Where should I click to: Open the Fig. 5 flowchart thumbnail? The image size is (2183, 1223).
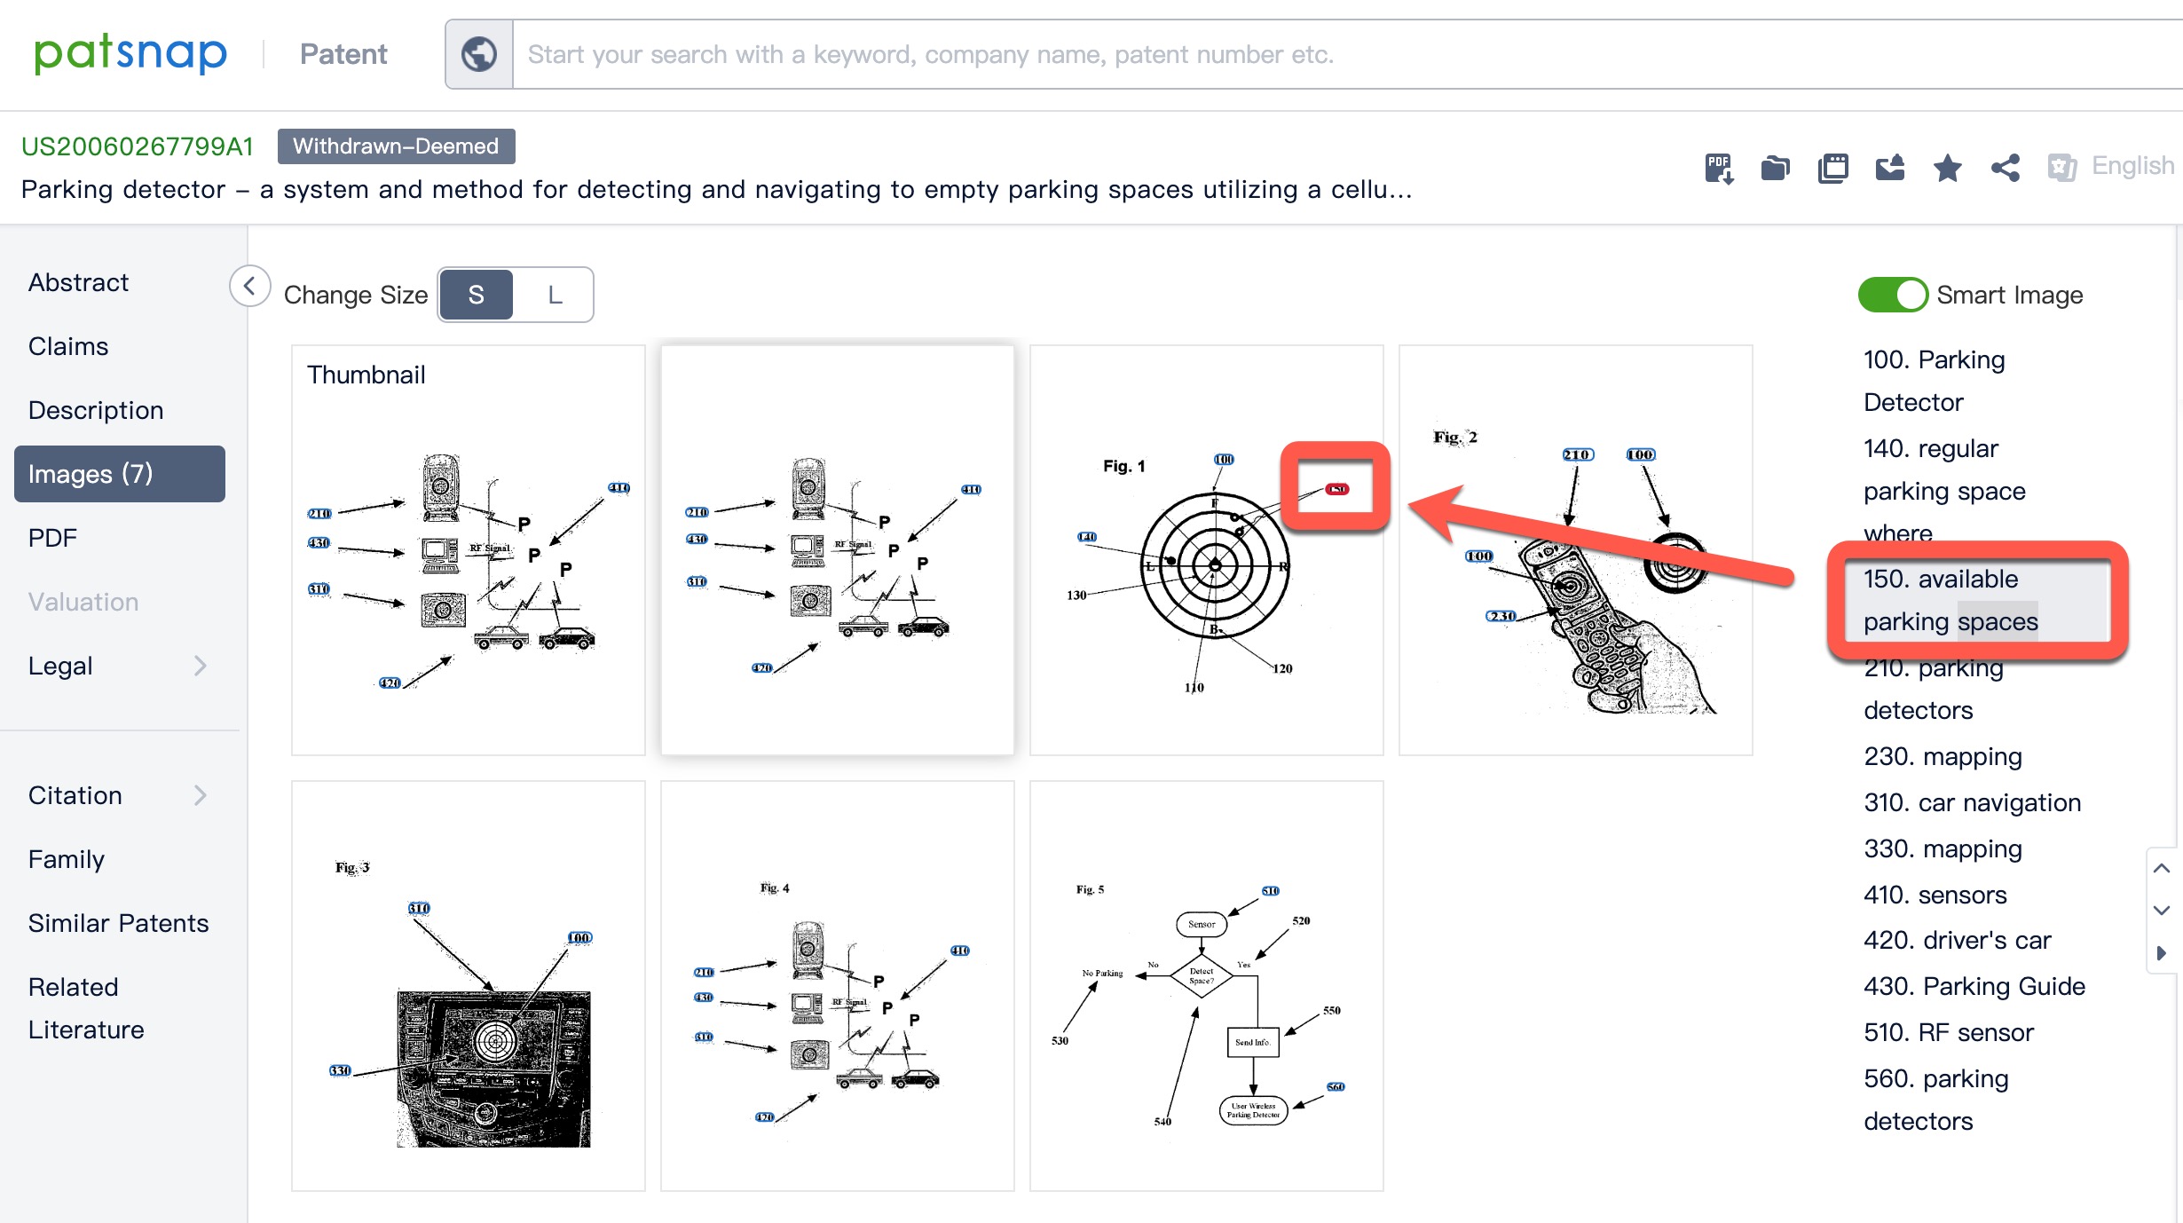click(x=1206, y=985)
